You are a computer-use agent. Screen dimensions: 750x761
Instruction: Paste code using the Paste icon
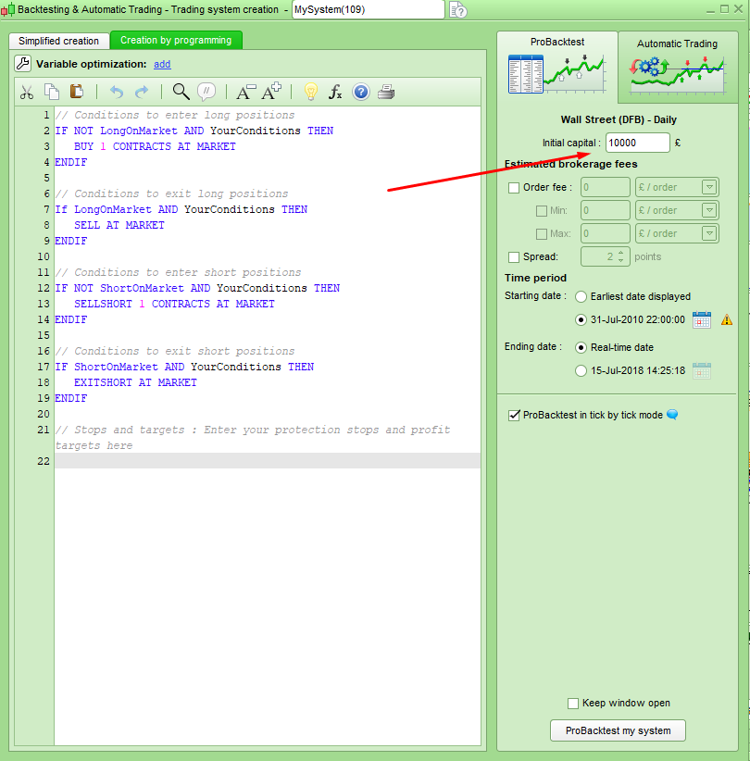pos(79,92)
